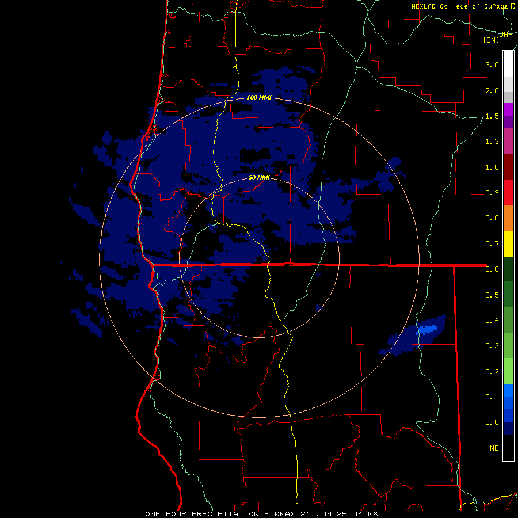This screenshot has width=518, height=518.
Task: Click the OHA product label
Action: [505, 34]
